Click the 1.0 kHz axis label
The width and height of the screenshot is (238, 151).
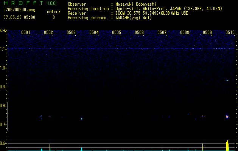(x=3, y=68)
